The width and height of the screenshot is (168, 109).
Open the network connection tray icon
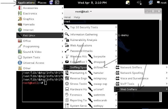click(151, 3)
